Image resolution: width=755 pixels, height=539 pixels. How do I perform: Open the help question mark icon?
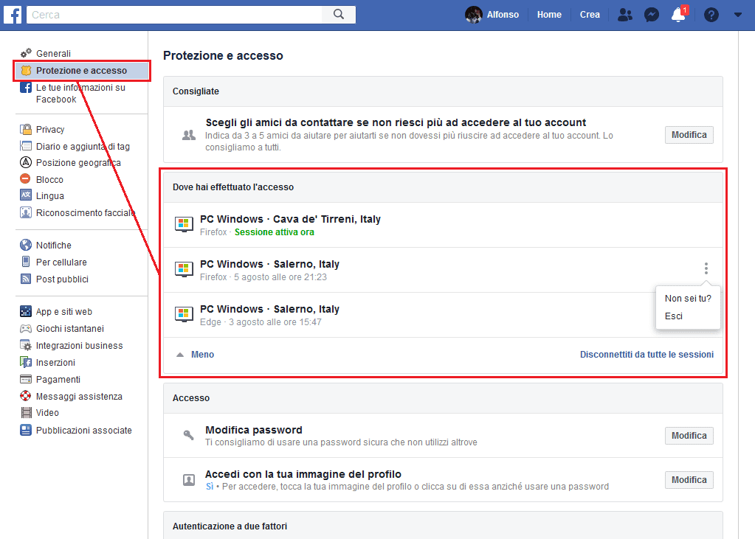(x=711, y=15)
